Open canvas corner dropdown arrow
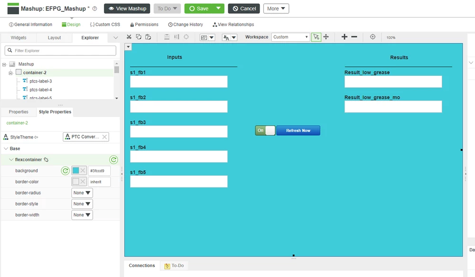The image size is (475, 277). (128, 47)
